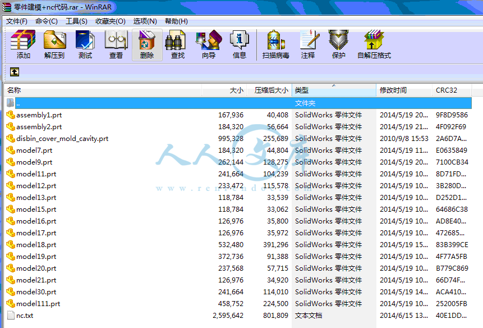Open the 帮助(H) menu
The height and width of the screenshot is (328, 483).
pos(176,21)
